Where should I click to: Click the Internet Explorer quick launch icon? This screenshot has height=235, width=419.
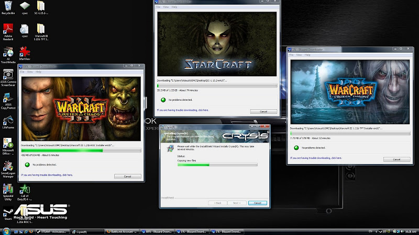click(x=26, y=232)
